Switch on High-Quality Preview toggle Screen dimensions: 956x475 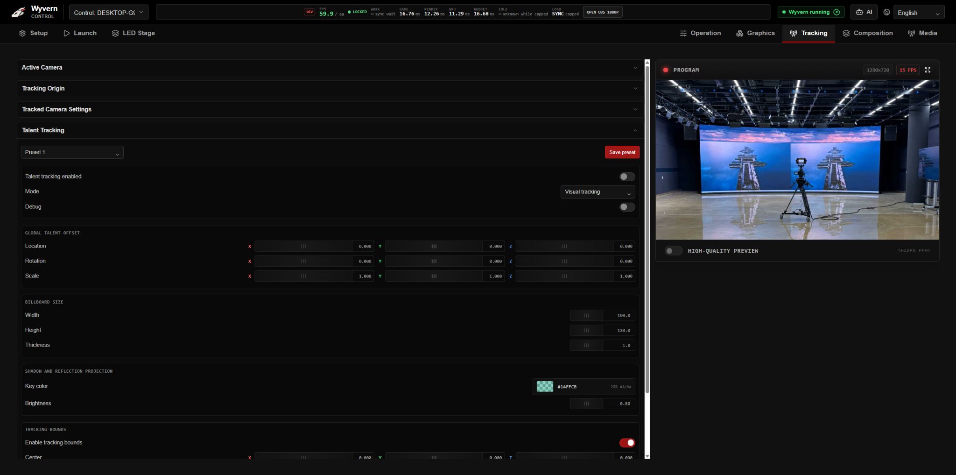coord(673,251)
